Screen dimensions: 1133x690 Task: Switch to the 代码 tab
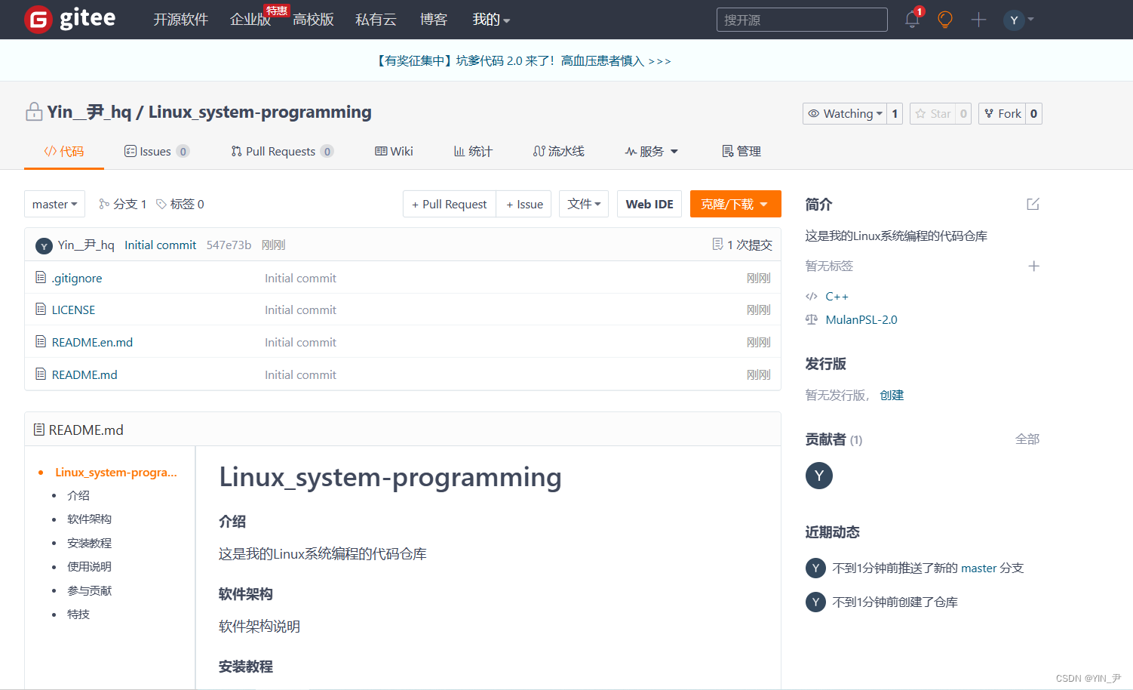(x=64, y=152)
